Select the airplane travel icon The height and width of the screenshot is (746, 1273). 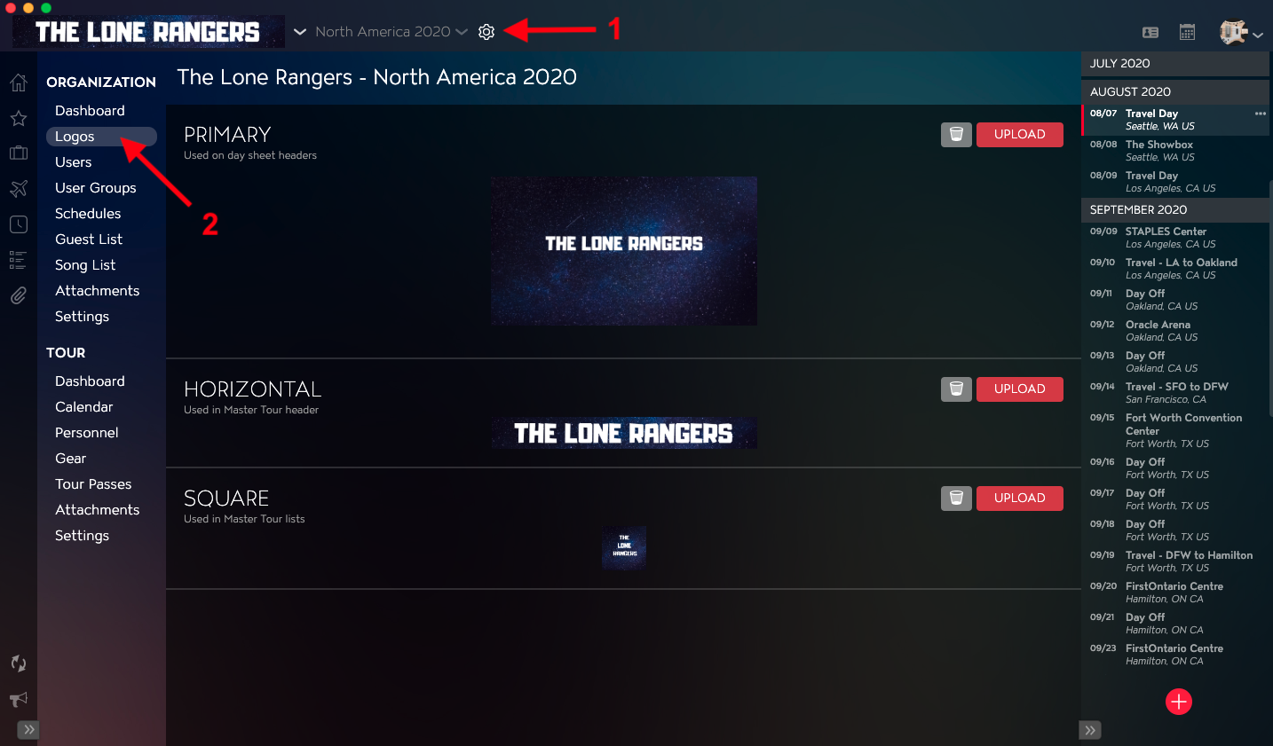(19, 189)
